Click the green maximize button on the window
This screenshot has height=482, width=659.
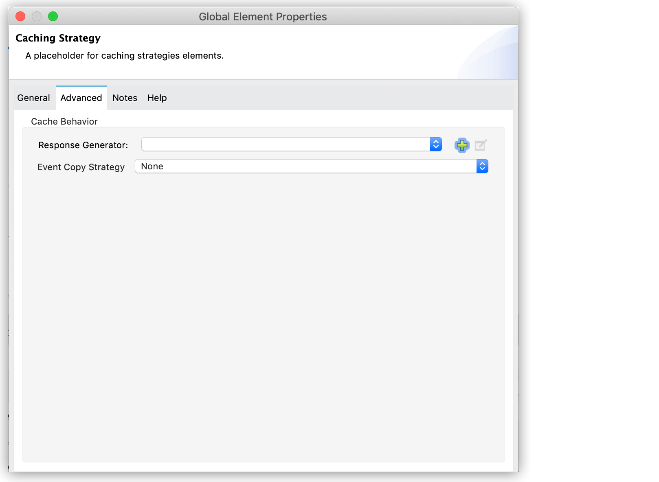point(53,16)
